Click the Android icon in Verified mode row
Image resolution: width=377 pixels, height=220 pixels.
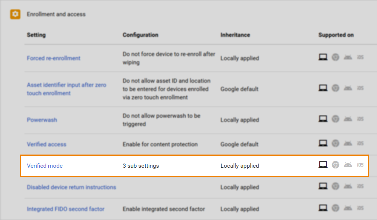point(348,165)
